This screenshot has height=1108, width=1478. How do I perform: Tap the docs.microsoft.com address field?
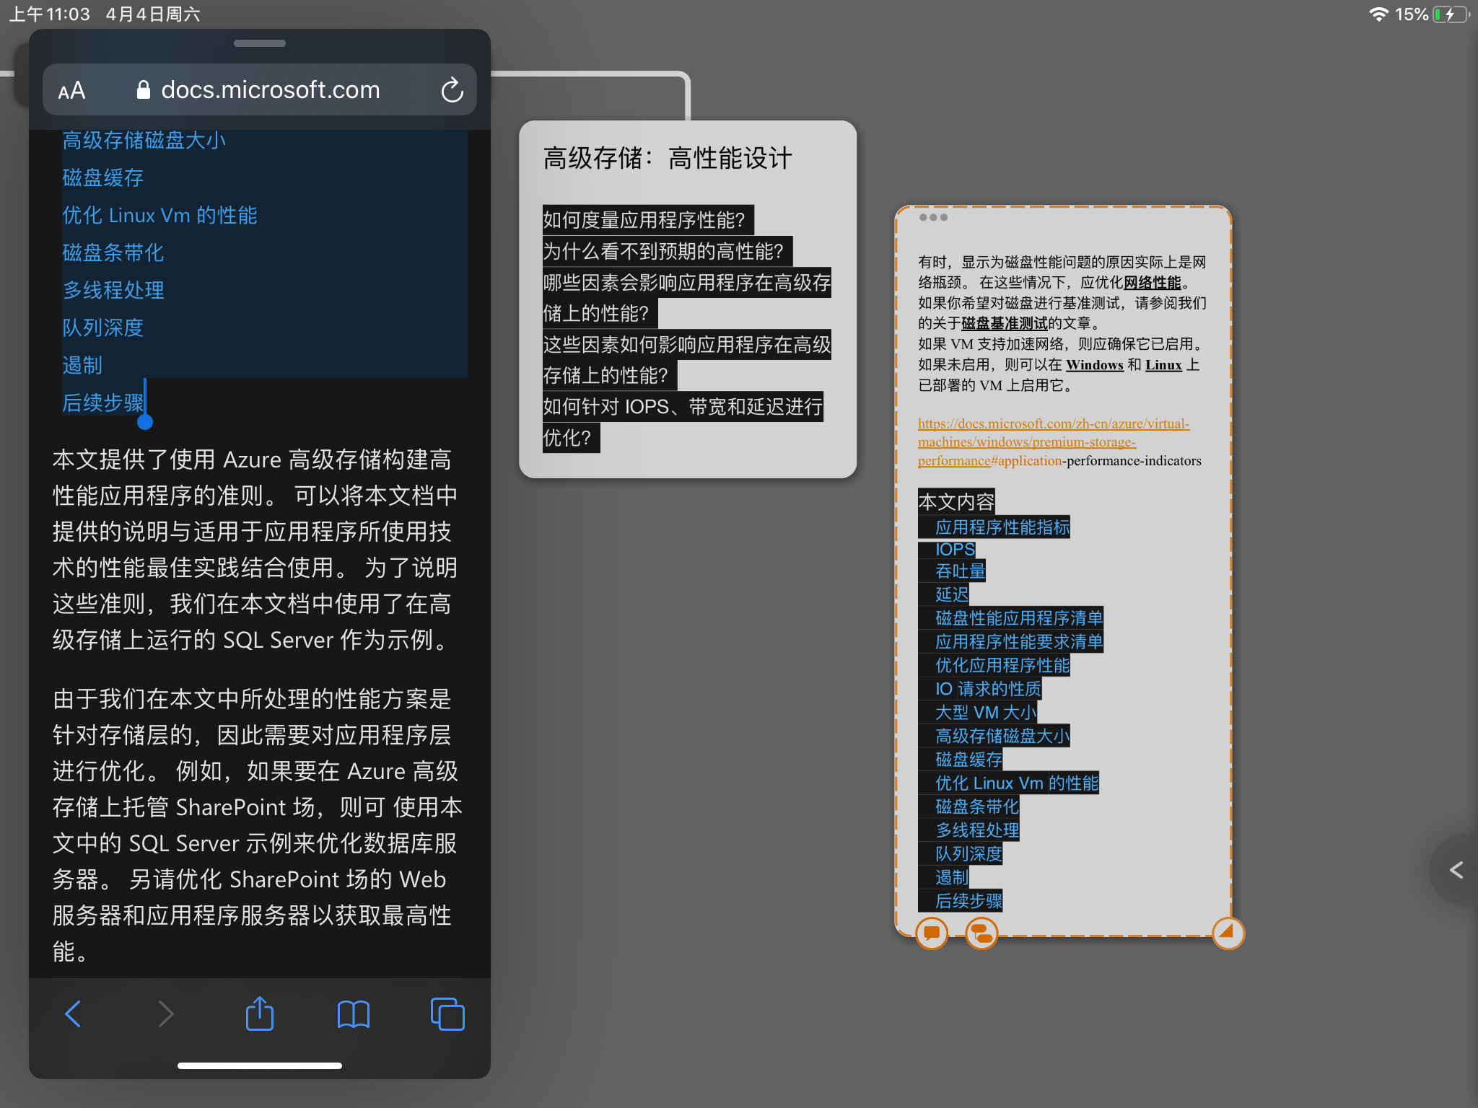[x=260, y=90]
